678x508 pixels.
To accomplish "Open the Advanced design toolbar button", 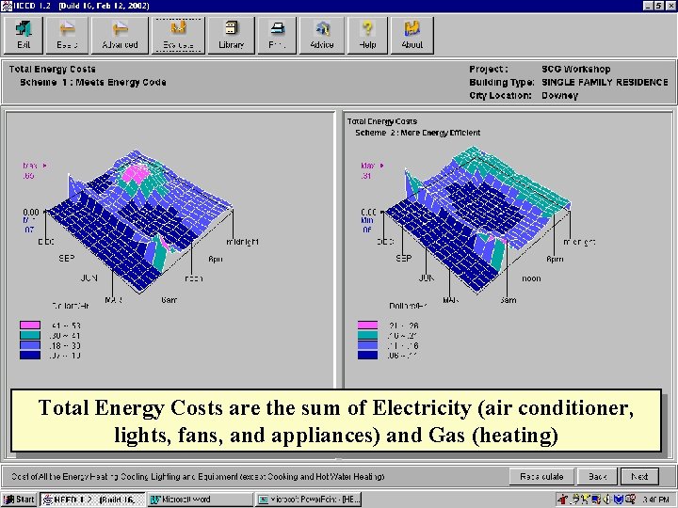I will click(120, 35).
